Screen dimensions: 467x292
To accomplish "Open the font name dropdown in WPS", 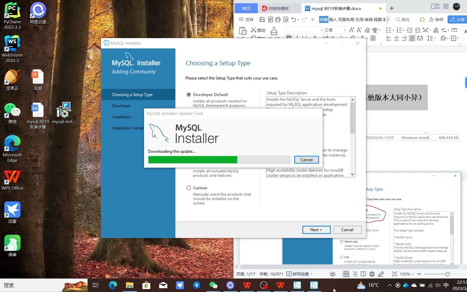I will [x=322, y=30].
